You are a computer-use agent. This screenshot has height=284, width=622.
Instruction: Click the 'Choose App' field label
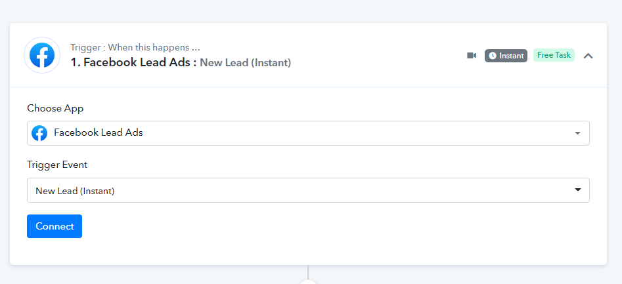[55, 108]
